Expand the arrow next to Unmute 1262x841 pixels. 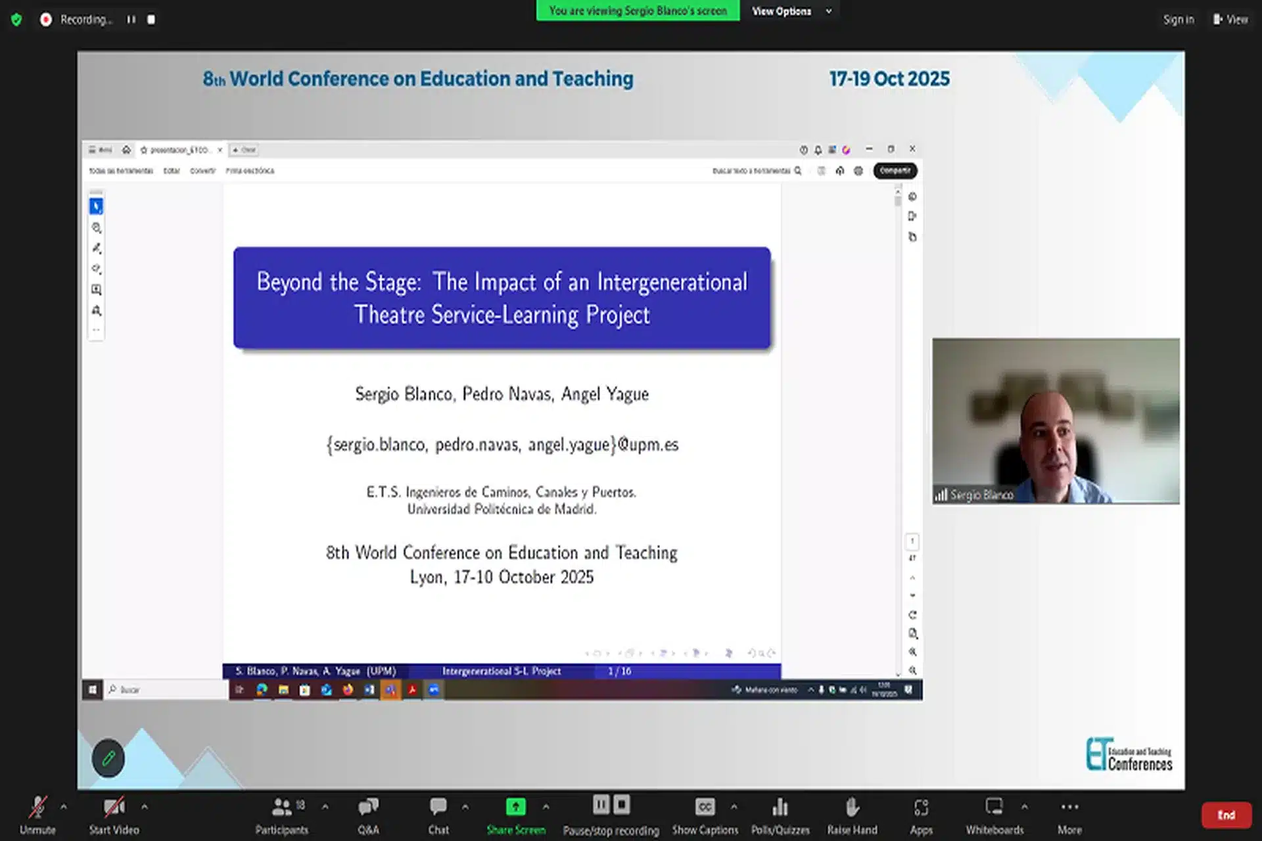[x=64, y=806]
